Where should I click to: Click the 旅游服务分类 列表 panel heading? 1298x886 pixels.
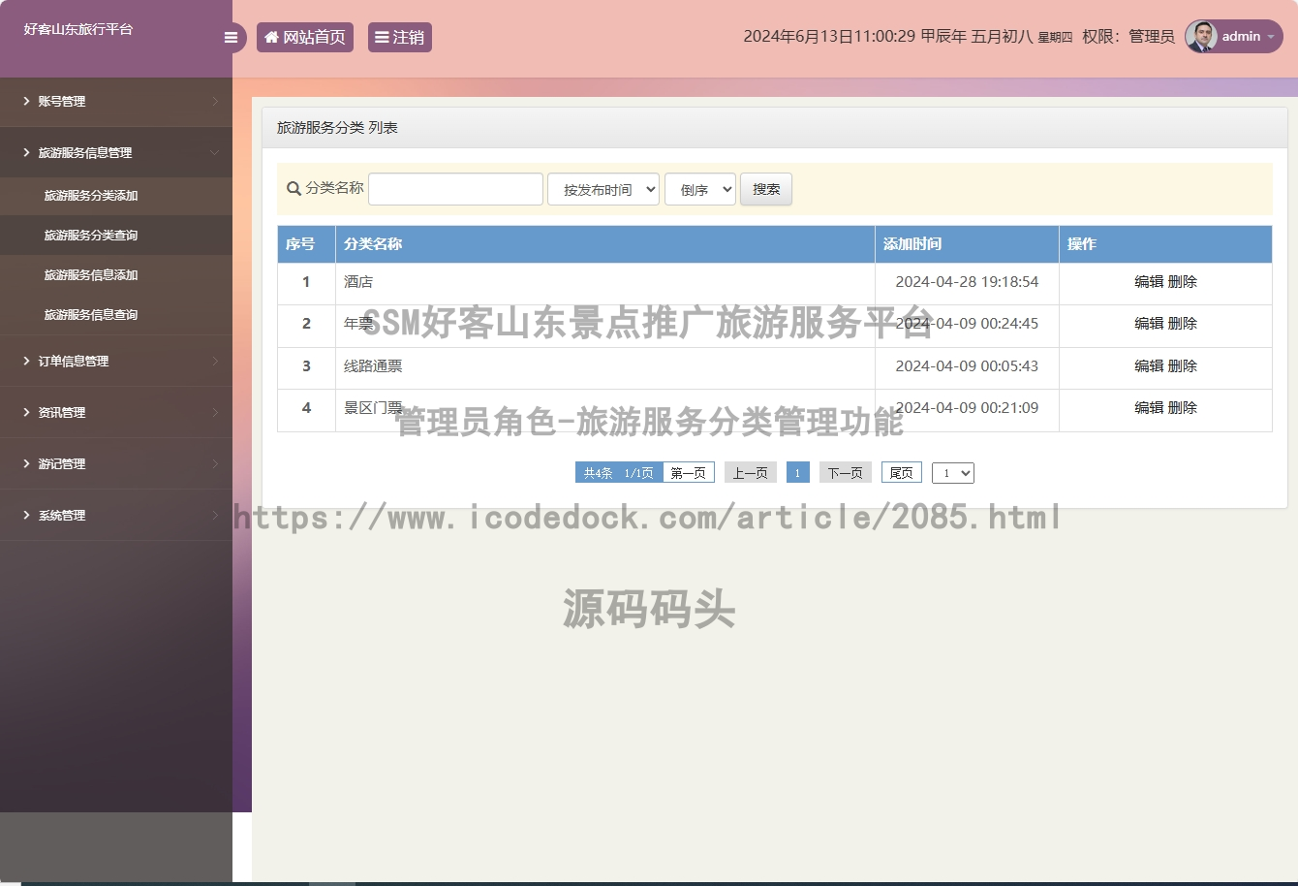(337, 128)
